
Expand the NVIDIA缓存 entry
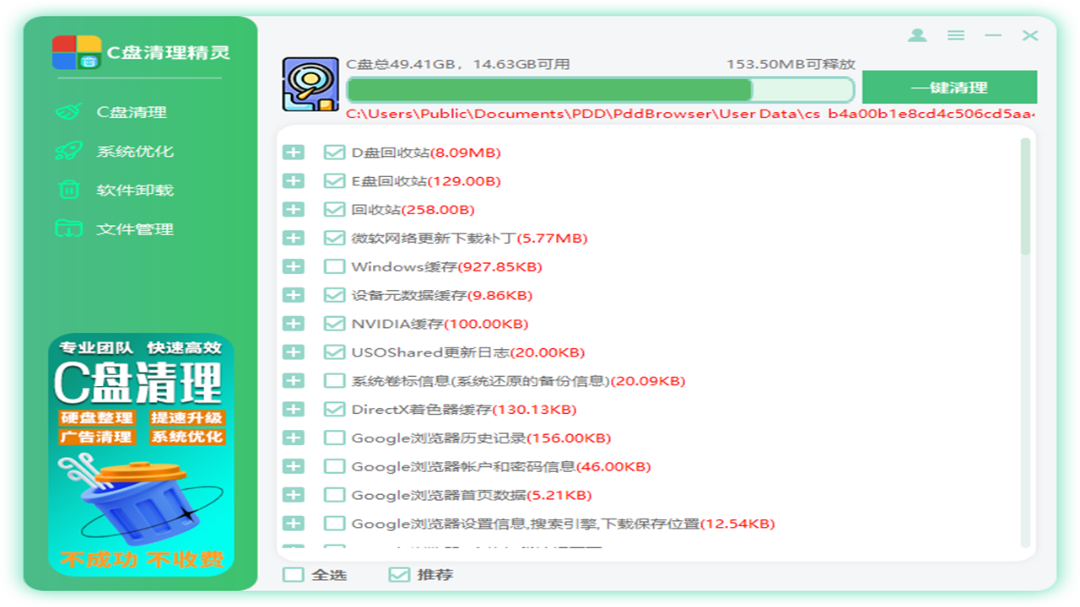[x=294, y=323]
